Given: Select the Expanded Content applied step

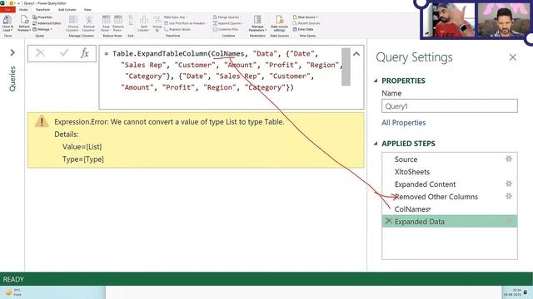Looking at the screenshot, I should point(450,184).
